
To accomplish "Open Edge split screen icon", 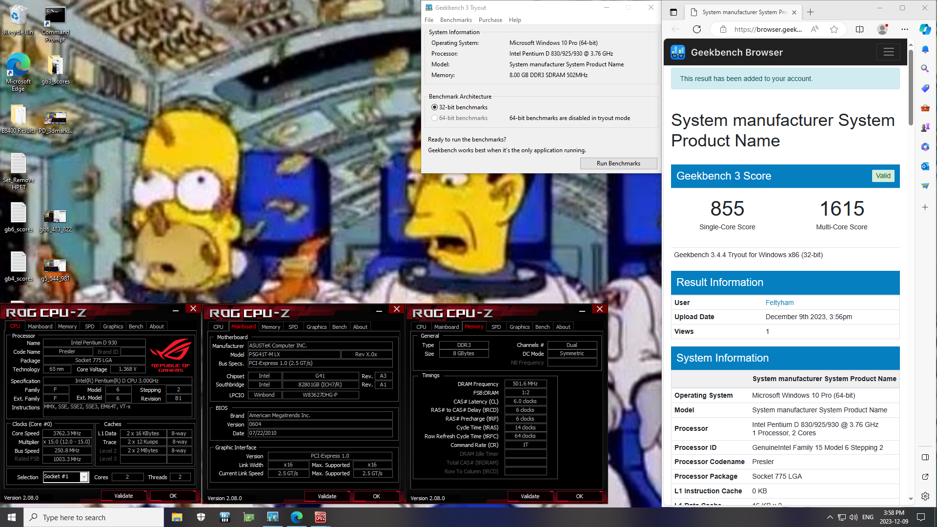I will tap(860, 29).
